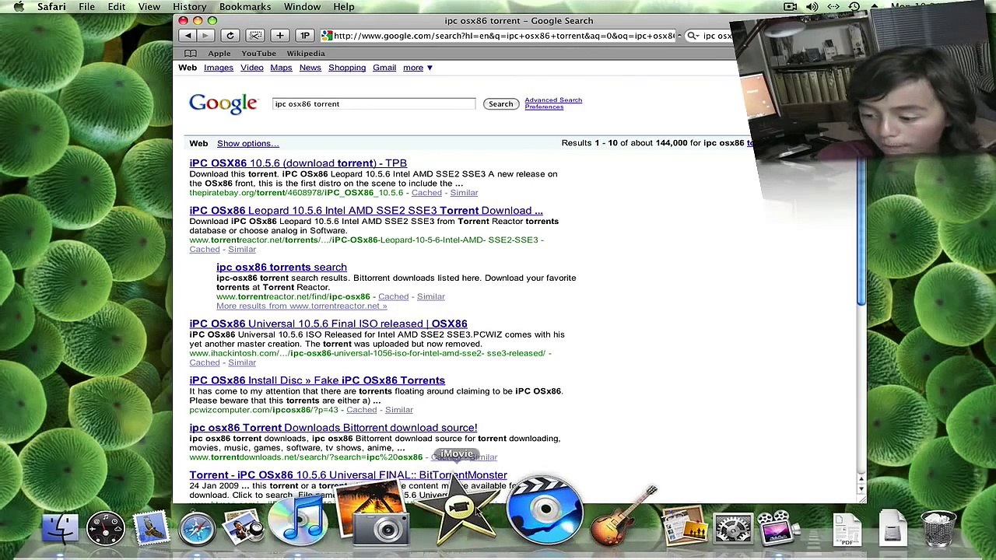
Task: Open the Apple menu
Action: tap(19, 7)
